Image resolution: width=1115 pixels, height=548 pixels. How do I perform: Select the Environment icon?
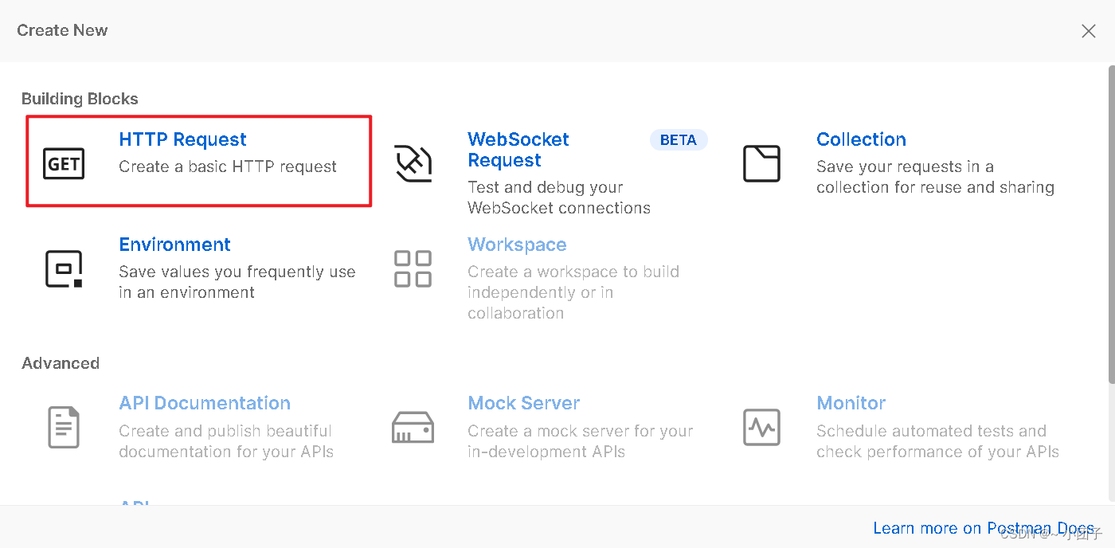64,268
